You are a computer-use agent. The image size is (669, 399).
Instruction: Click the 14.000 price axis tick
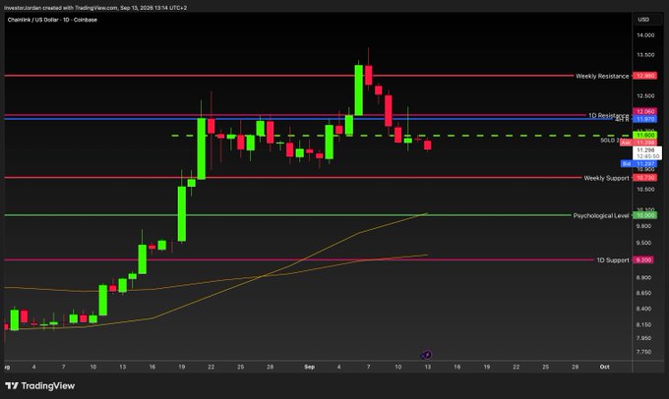click(645, 35)
